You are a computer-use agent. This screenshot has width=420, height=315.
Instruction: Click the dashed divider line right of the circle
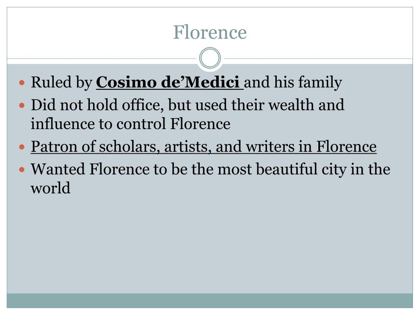tap(318, 58)
